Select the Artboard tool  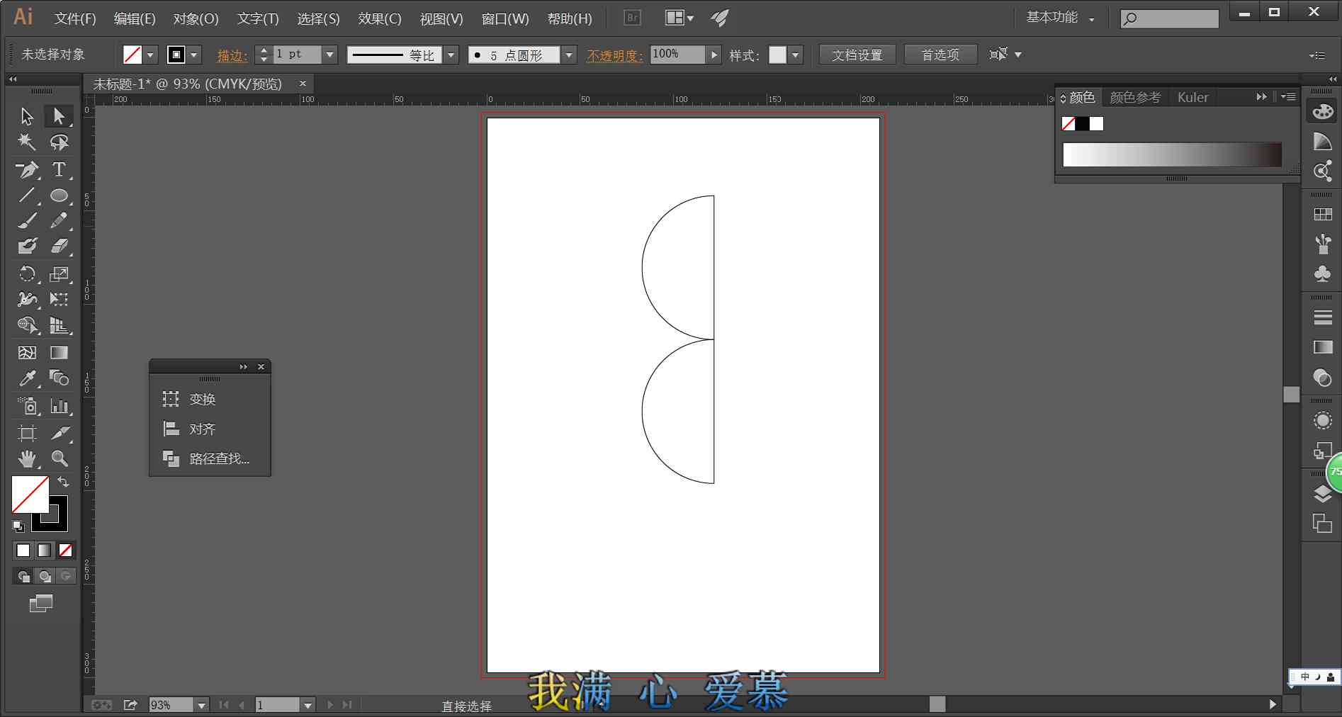coord(27,433)
